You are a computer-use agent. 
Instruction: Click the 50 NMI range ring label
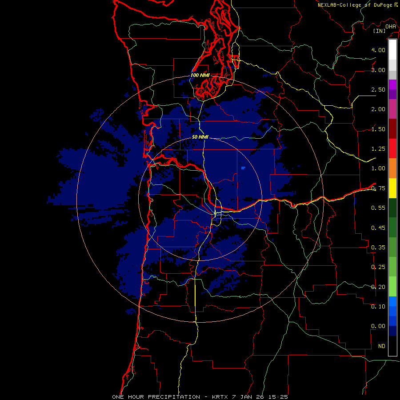tap(200, 137)
